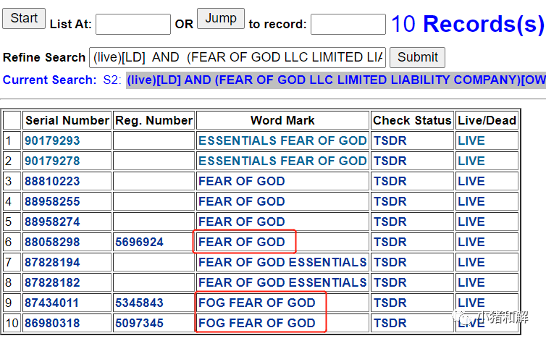
Task: Open FEAR OF GOD mark in row 5
Action: pyautogui.click(x=242, y=222)
